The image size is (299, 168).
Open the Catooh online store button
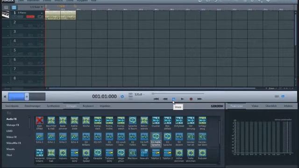(217, 106)
